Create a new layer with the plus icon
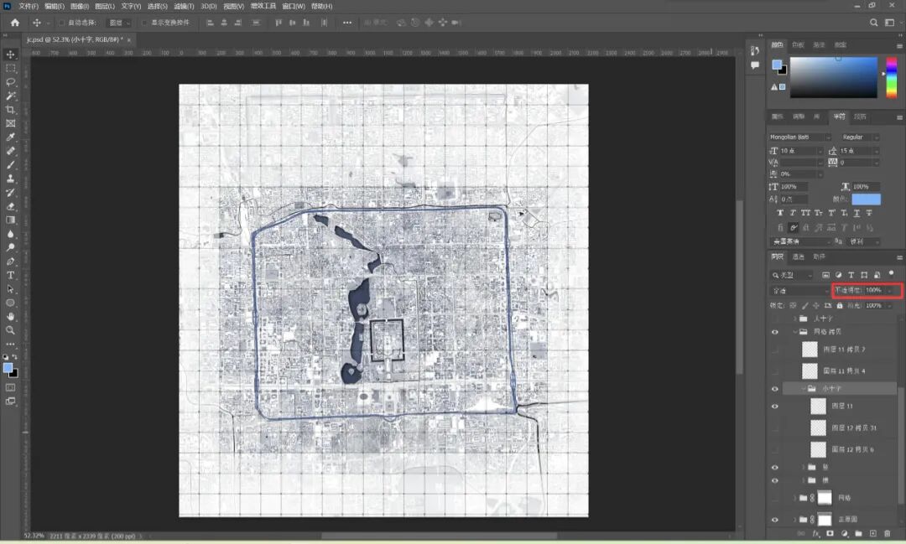This screenshot has height=544, width=906. point(873,534)
